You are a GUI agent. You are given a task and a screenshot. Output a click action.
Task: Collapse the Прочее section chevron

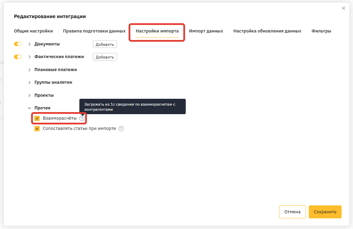(29, 108)
